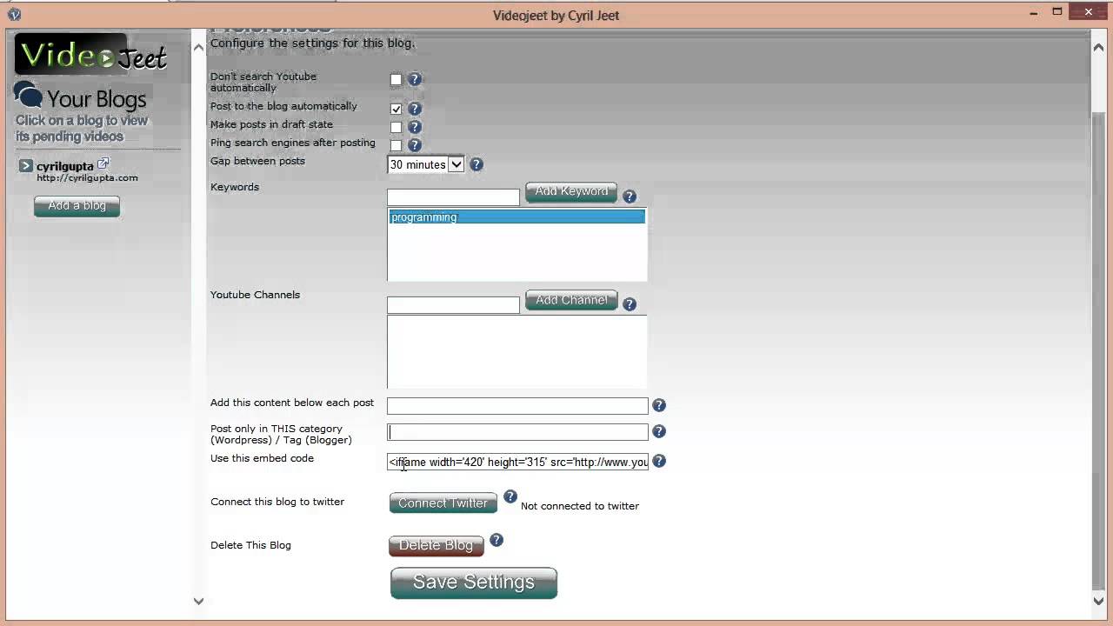
Task: Open cyrilgupta blog external link icon
Action: 103,163
